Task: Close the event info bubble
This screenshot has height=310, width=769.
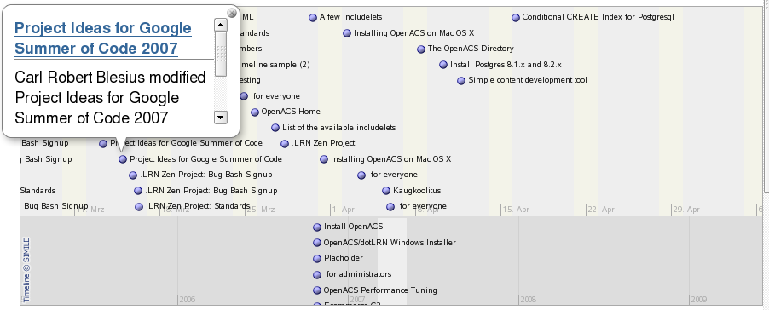Action: click(x=233, y=13)
